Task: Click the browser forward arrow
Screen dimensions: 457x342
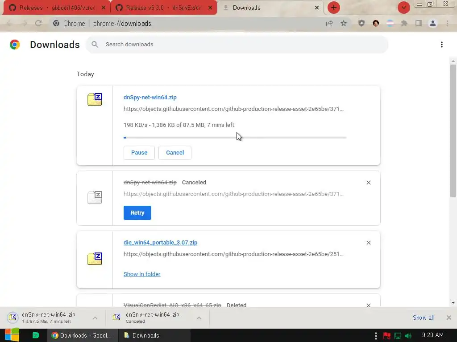Action: click(24, 23)
